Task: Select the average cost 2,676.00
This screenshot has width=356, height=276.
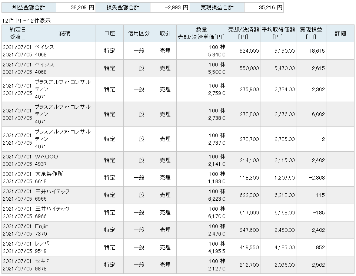Action: click(x=285, y=114)
